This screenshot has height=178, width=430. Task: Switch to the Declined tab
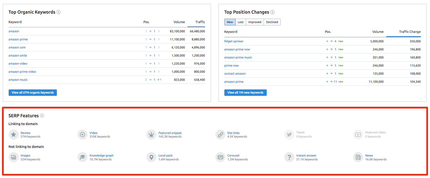pyautogui.click(x=272, y=22)
